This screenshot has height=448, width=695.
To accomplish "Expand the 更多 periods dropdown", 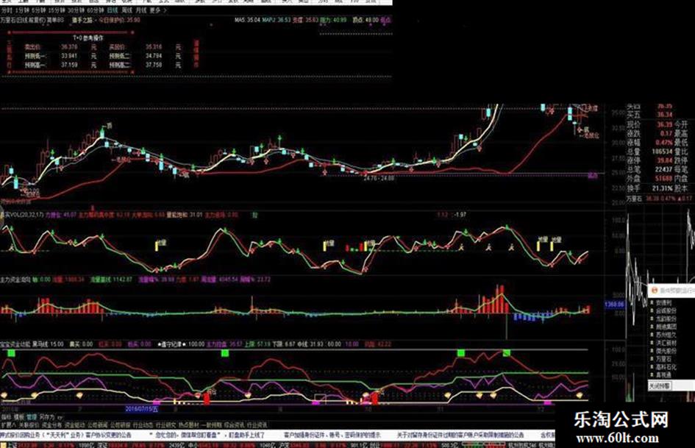I will 158,10.
